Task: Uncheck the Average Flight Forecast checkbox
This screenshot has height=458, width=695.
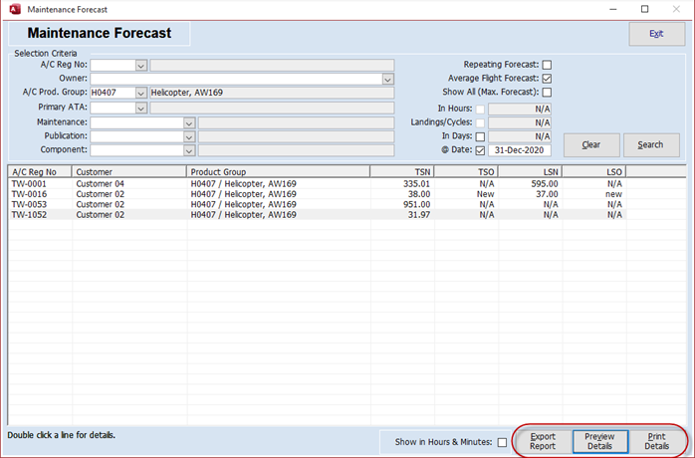Action: click(547, 79)
